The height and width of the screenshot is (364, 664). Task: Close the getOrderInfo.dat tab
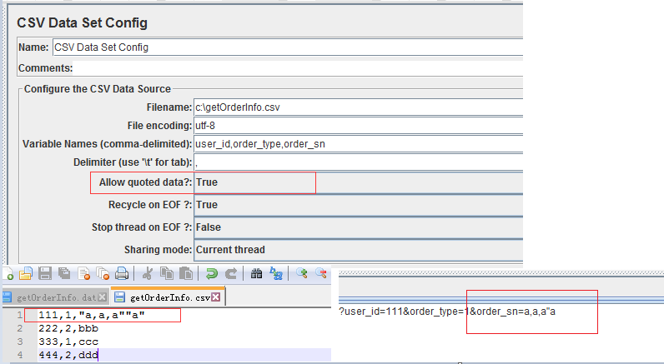tap(102, 297)
